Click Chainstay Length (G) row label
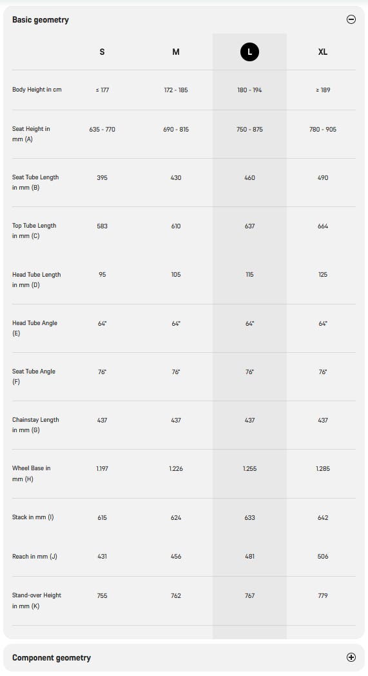 [35, 424]
